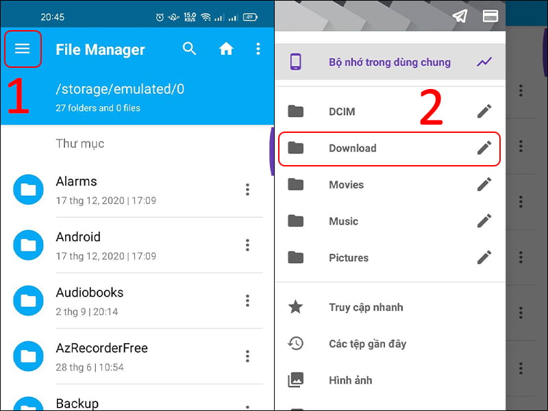Tap the battery indicator in status bar

(250, 16)
